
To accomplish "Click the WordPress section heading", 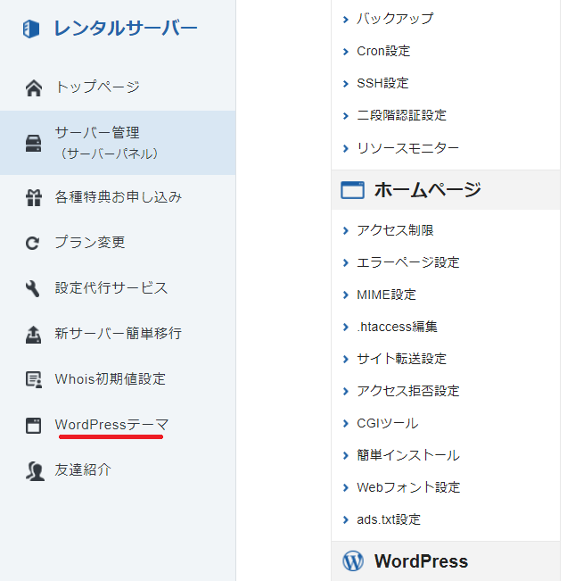I will pos(421,561).
